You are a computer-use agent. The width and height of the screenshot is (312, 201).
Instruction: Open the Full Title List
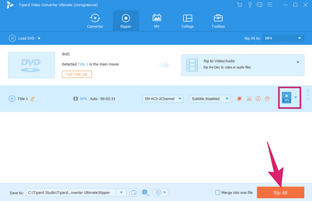(x=77, y=74)
